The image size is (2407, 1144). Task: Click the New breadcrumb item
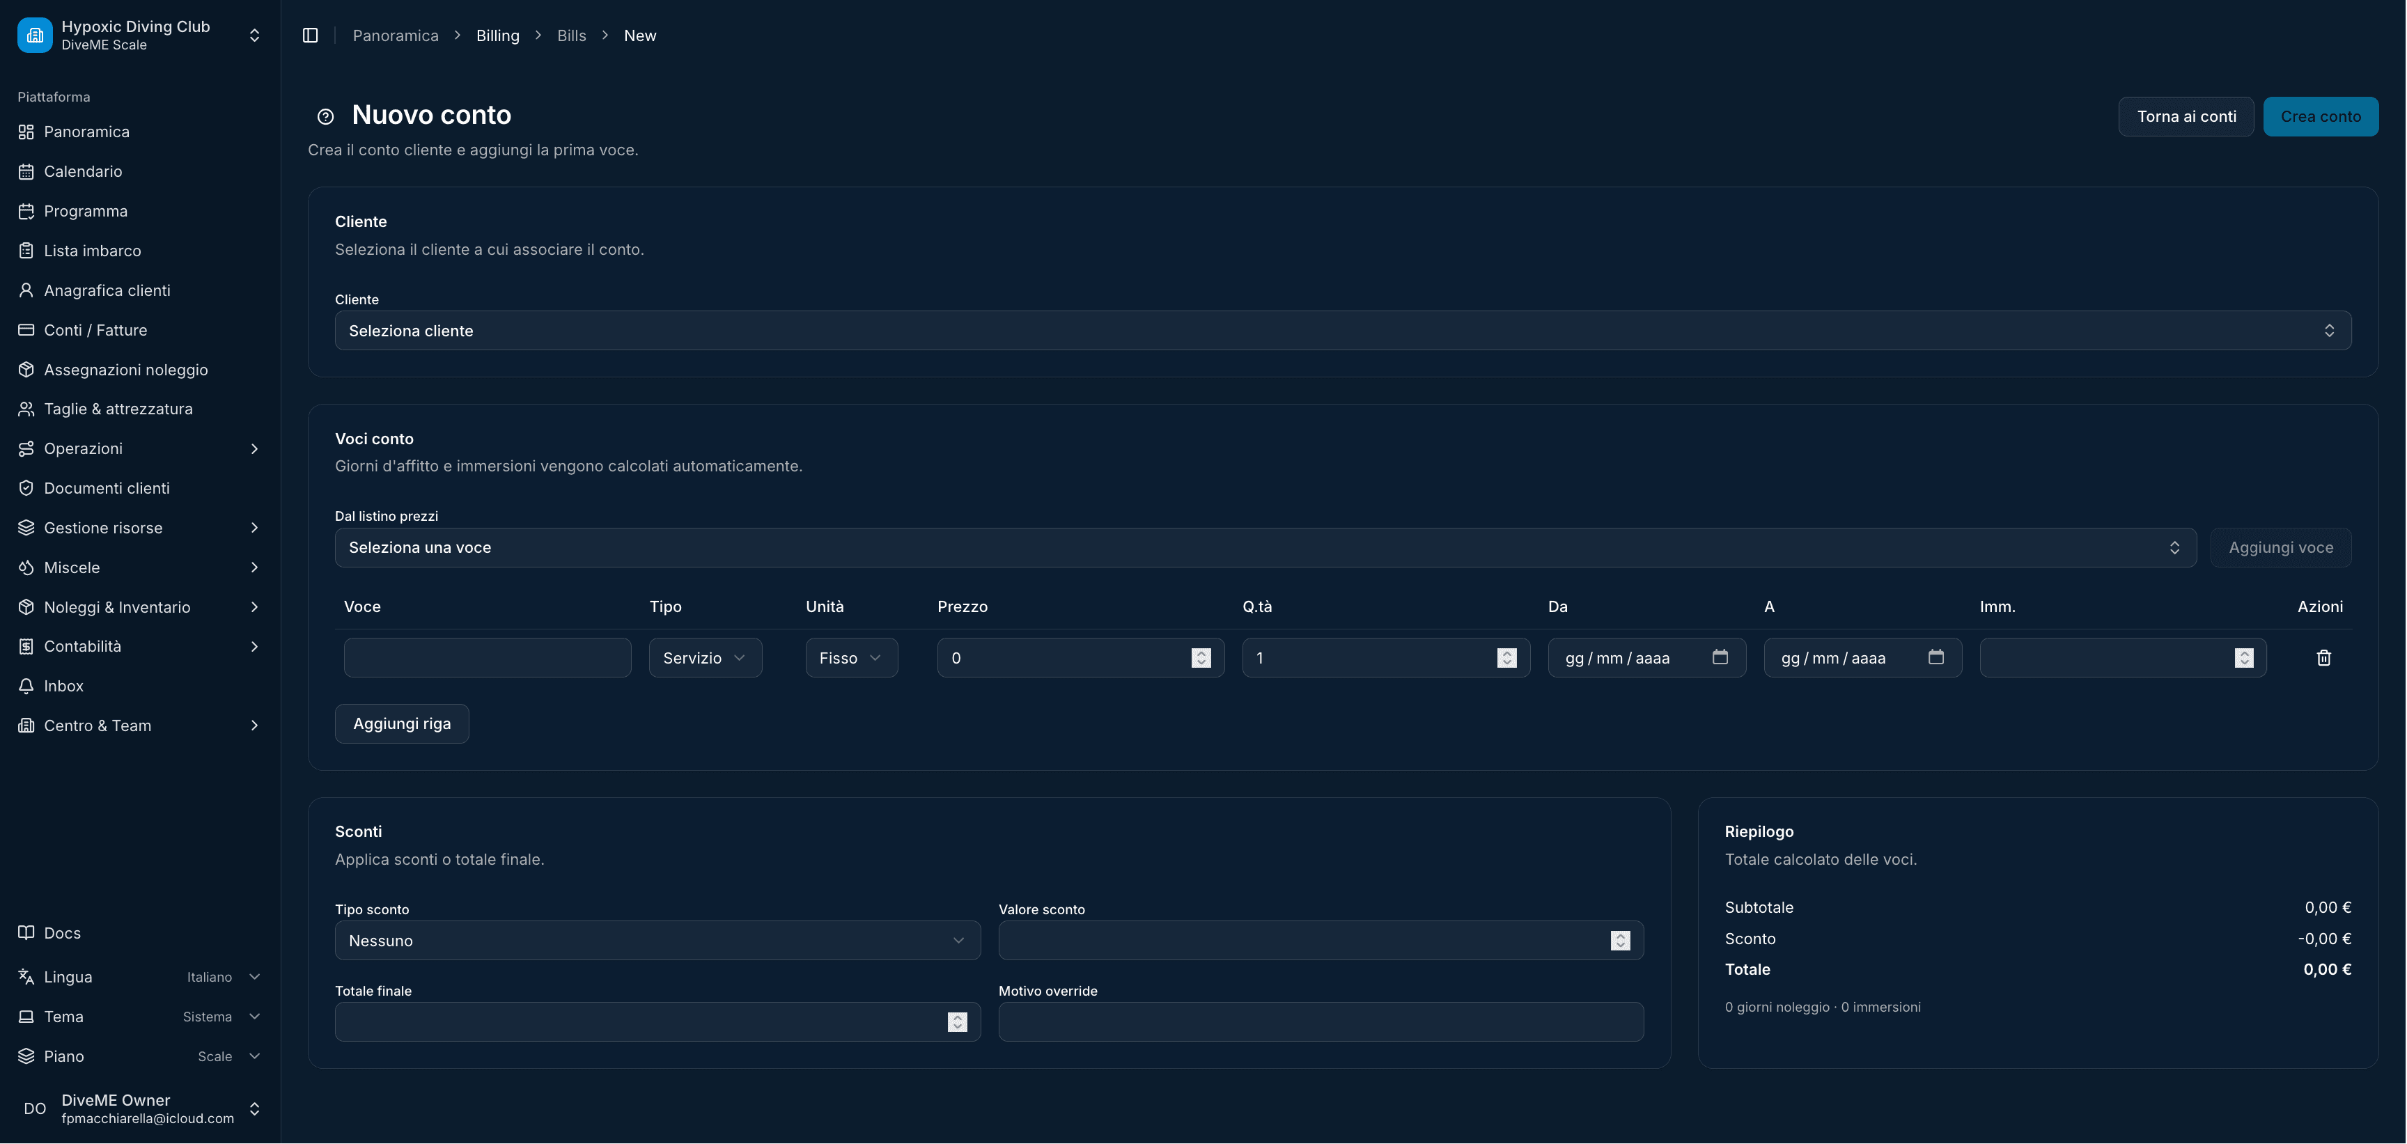(640, 36)
